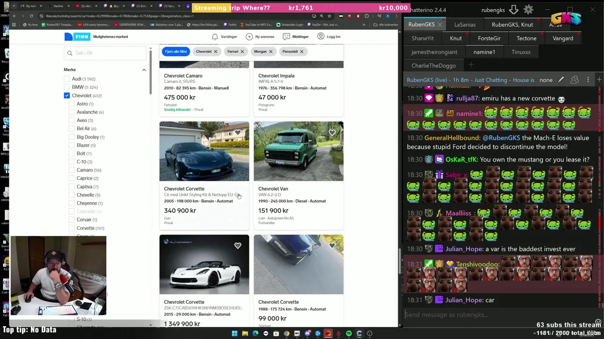
Task: Check the Avalanche model checkbox
Action: coord(72,112)
